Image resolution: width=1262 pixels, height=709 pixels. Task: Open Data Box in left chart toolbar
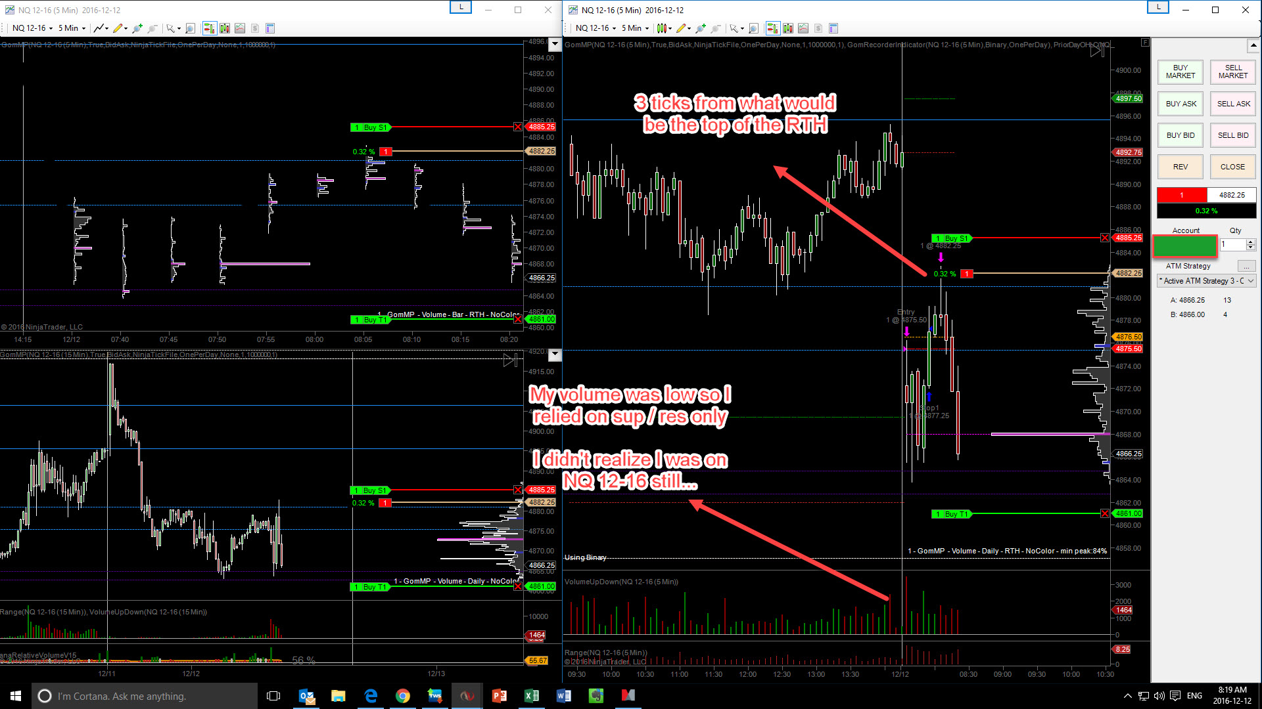[x=269, y=28]
